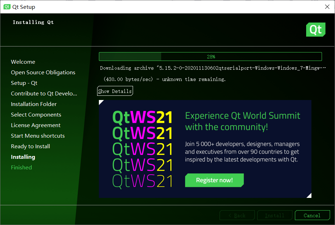Close the Qt Setup window
Viewport: 335px width, 225px height.
(327, 7)
